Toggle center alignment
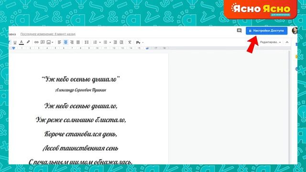Viewport: 306px width, 172px height. tap(66, 42)
